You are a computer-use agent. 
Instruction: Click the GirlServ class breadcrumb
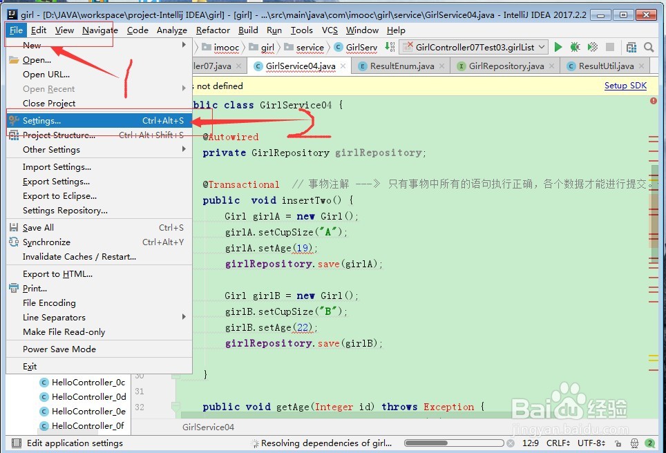[x=356, y=47]
